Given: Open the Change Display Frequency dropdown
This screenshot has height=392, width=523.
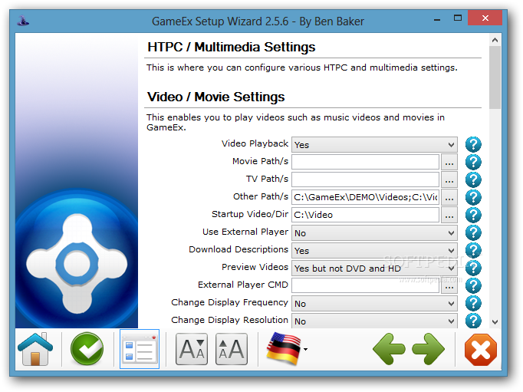Looking at the screenshot, I should pos(374,304).
